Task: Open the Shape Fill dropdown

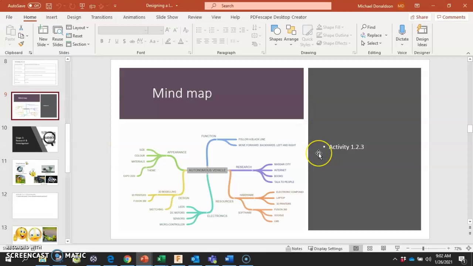Action: point(330,27)
